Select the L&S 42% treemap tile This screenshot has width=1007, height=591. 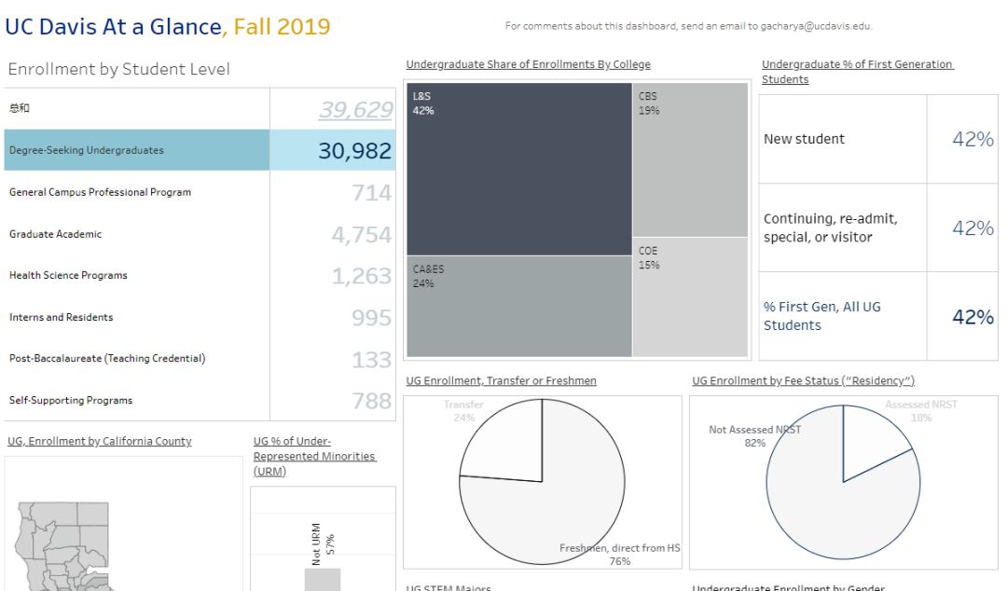tap(519, 170)
